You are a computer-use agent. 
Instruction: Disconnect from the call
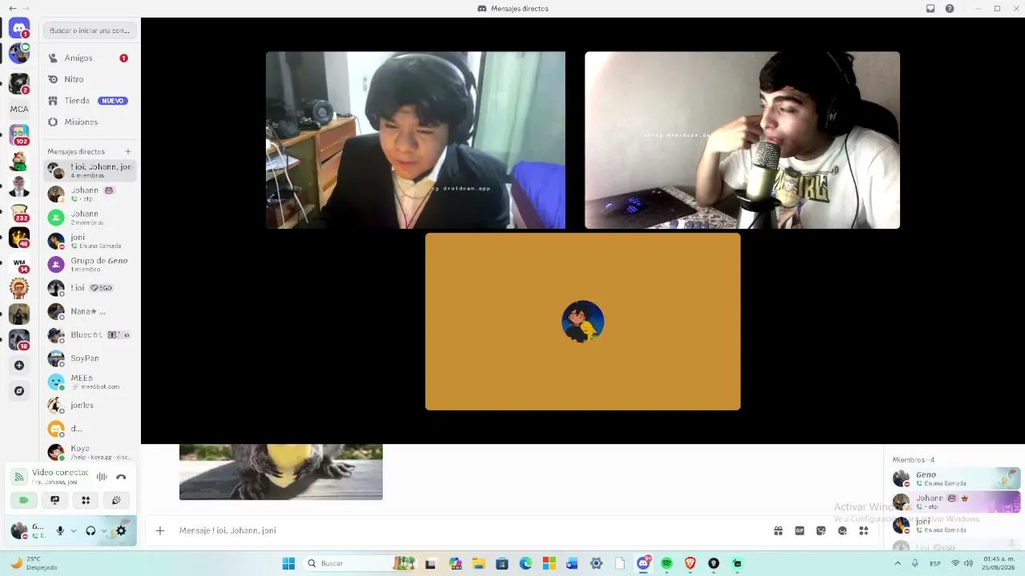pyautogui.click(x=121, y=477)
